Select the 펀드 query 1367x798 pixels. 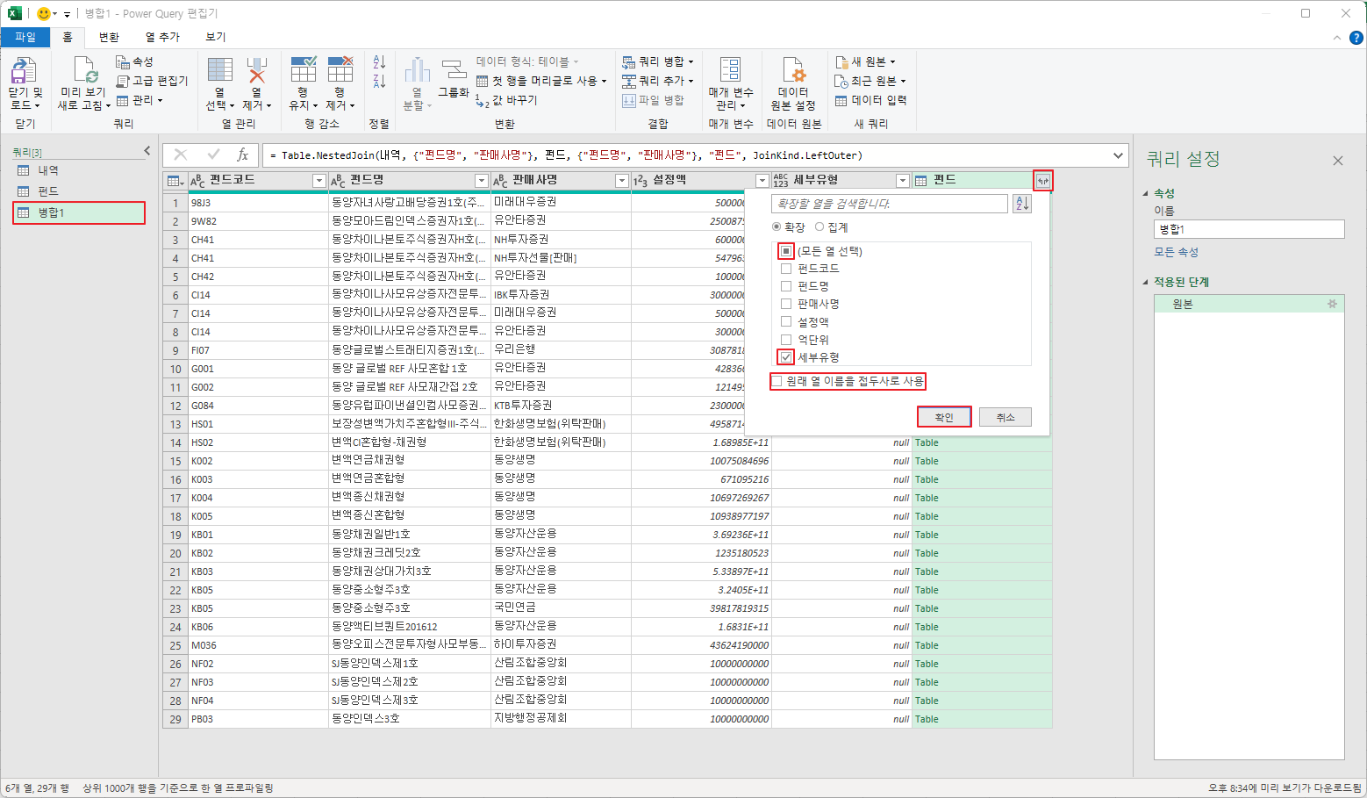(x=79, y=191)
